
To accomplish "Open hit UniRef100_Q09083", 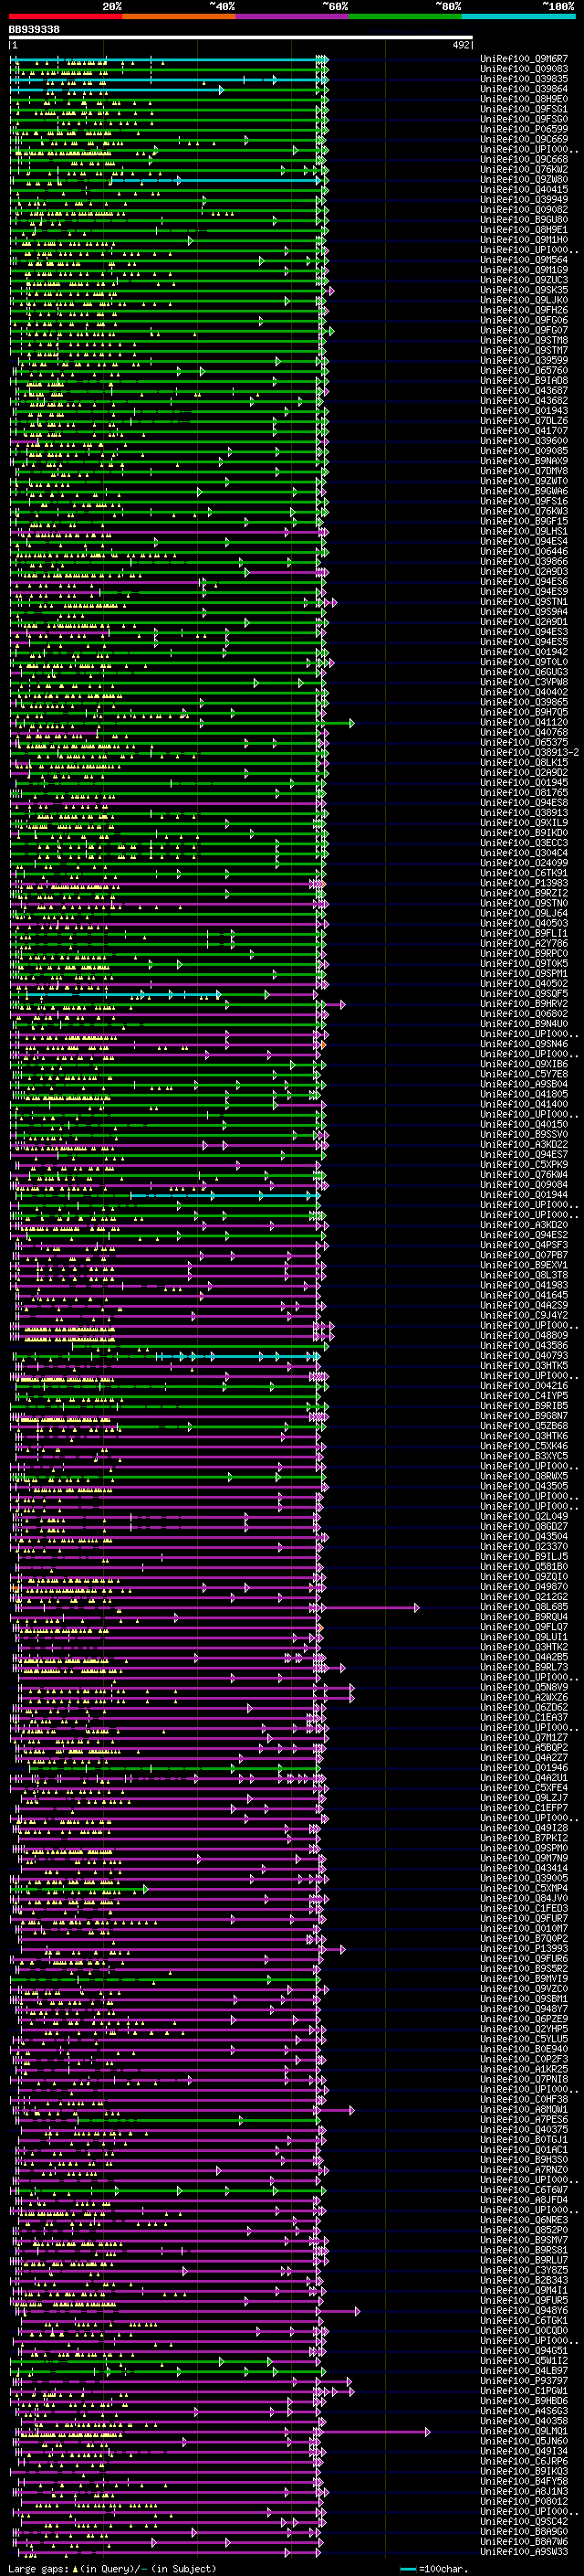I will coord(523,69).
